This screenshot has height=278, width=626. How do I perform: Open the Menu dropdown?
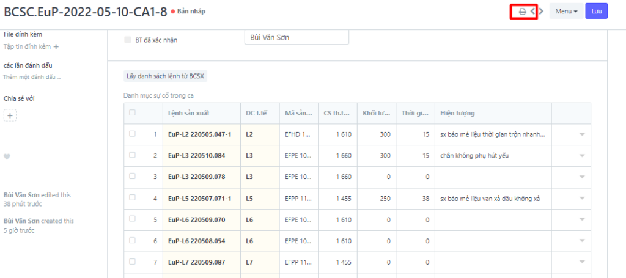[566, 12]
